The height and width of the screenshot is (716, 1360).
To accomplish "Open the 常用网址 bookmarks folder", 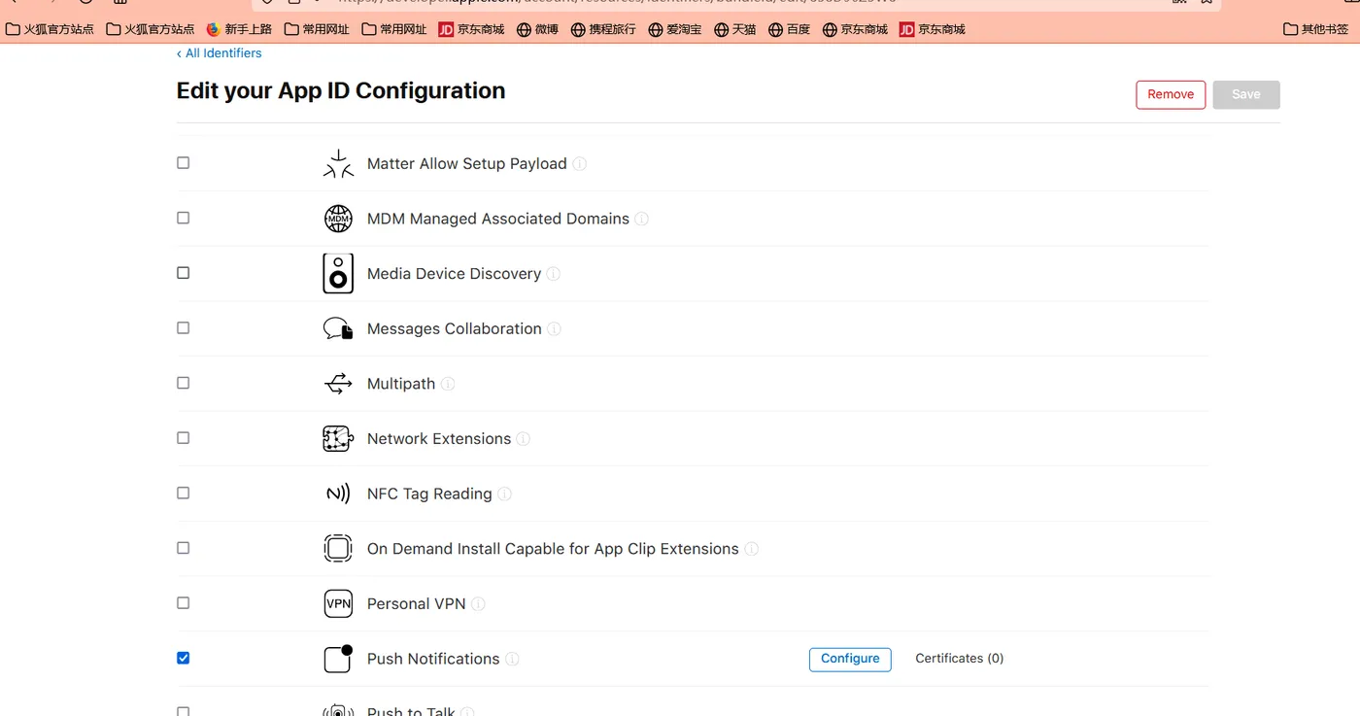I will click(317, 29).
